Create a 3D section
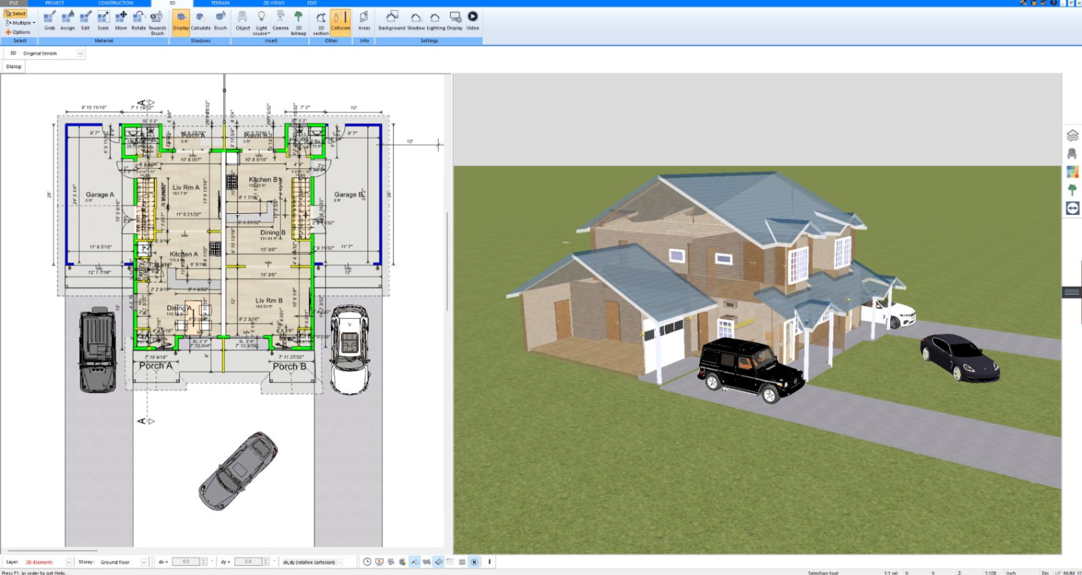The width and height of the screenshot is (1082, 575). (320, 23)
